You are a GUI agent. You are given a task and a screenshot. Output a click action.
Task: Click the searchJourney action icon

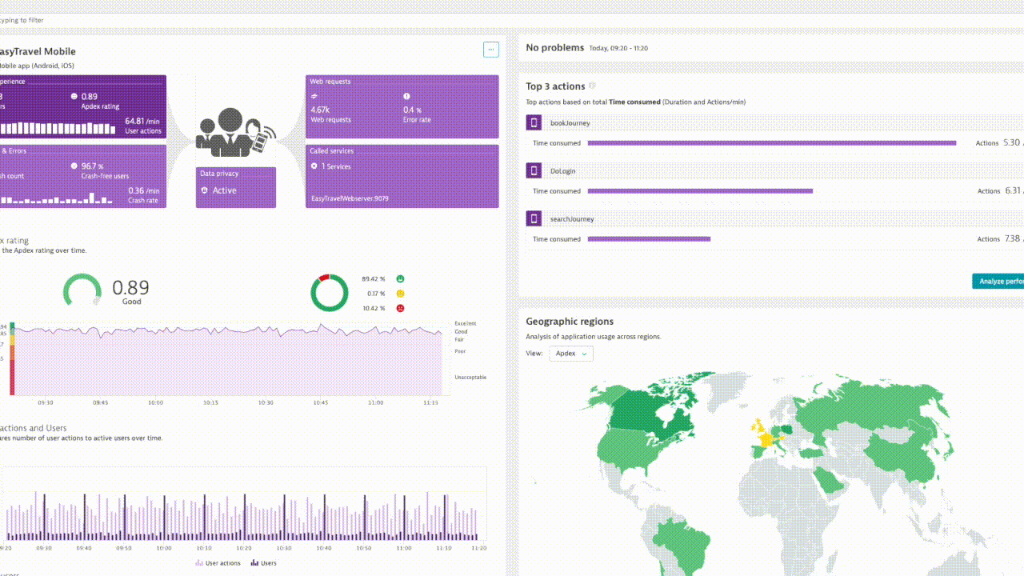(533, 218)
